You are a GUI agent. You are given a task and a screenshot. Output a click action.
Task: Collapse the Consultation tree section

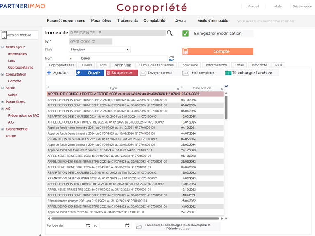click(2, 74)
